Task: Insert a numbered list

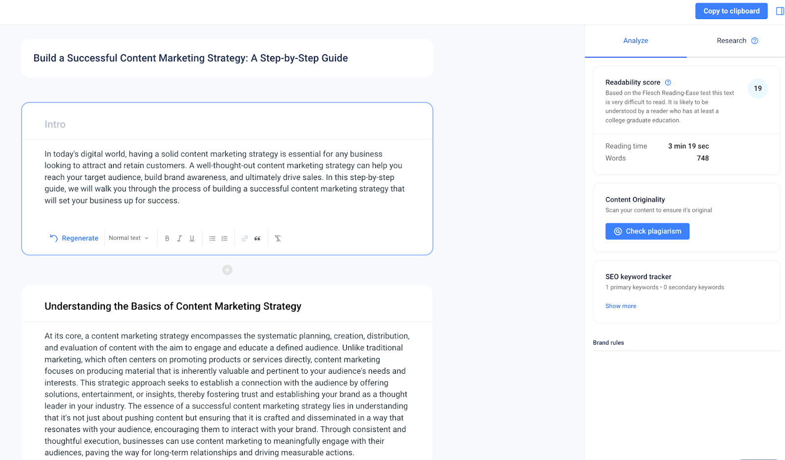Action: [x=224, y=238]
